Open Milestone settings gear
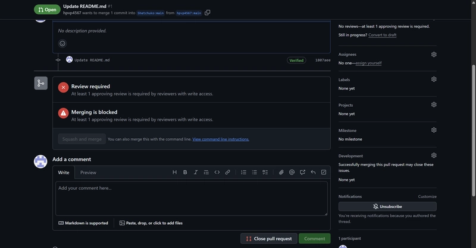Image resolution: width=476 pixels, height=248 pixels. 434,130
